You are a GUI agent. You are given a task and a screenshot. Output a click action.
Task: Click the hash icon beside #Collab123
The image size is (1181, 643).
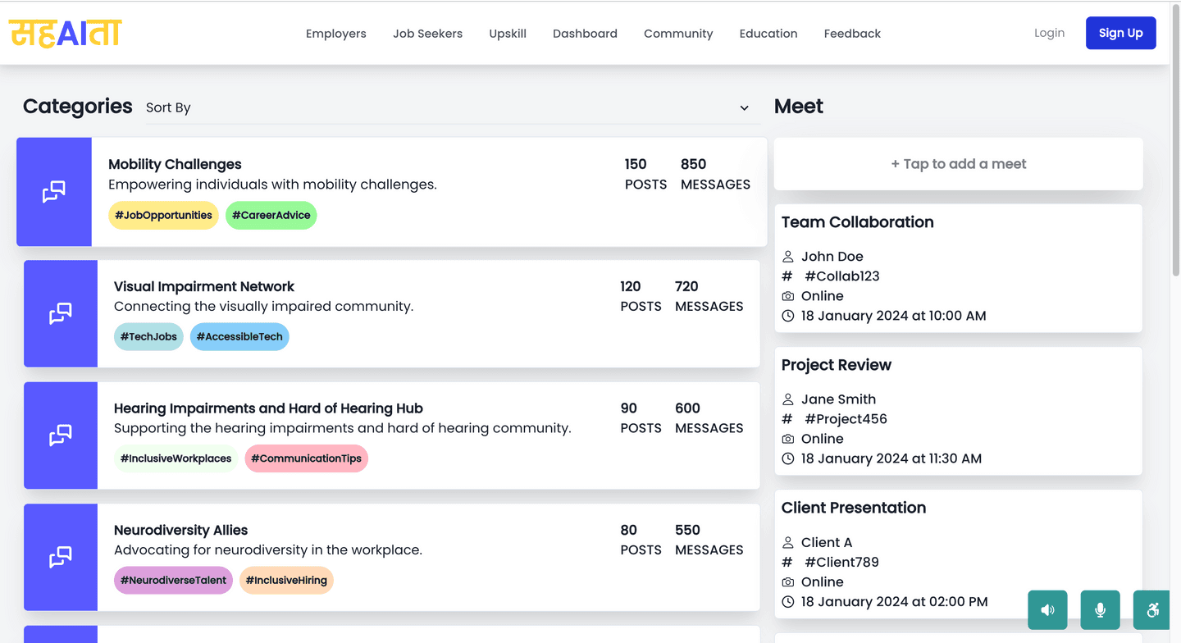787,276
